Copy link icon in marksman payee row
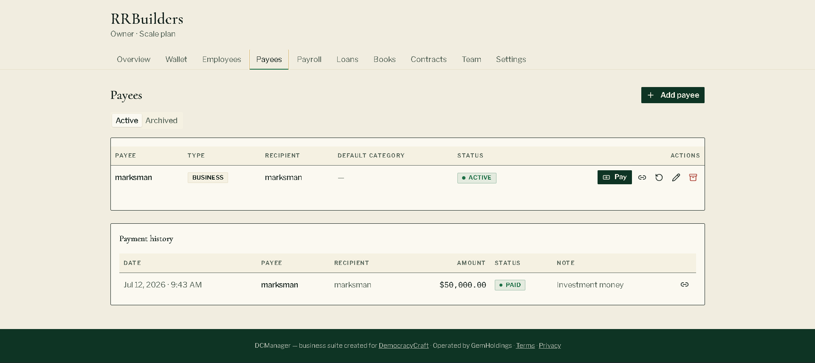Viewport: 815px width, 363px height. point(642,177)
